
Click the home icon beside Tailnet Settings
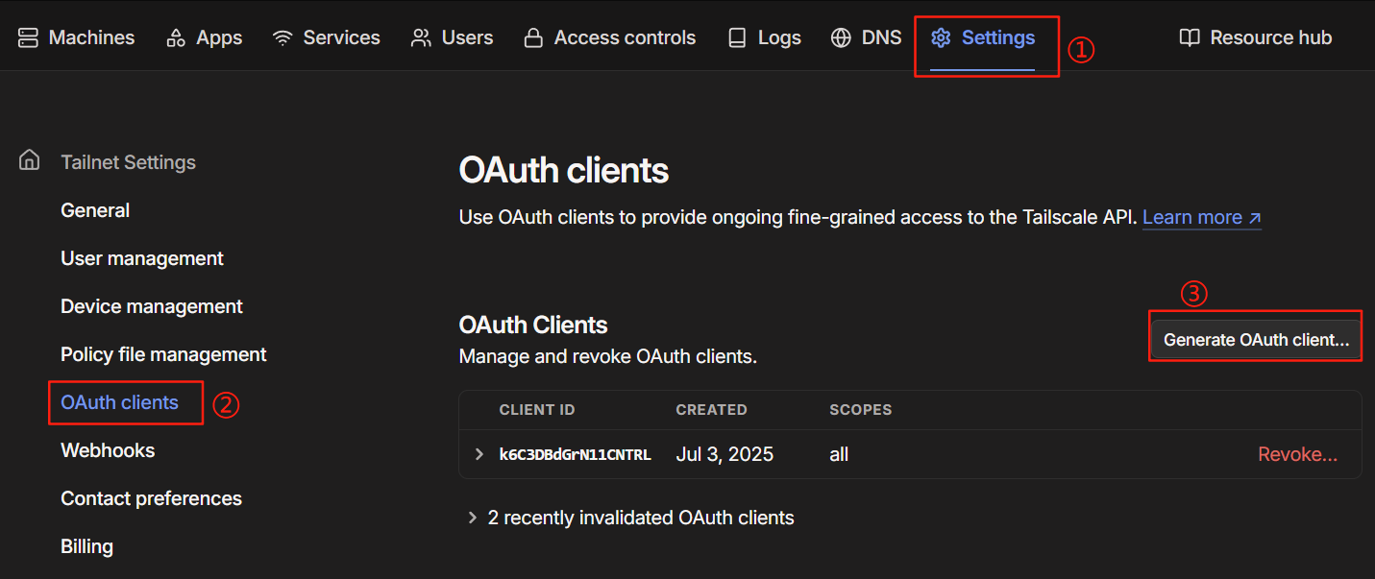click(30, 160)
